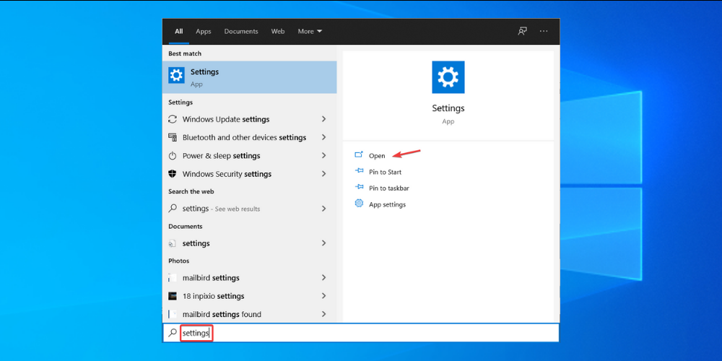
Task: Click Pin to Start
Action: click(x=385, y=172)
